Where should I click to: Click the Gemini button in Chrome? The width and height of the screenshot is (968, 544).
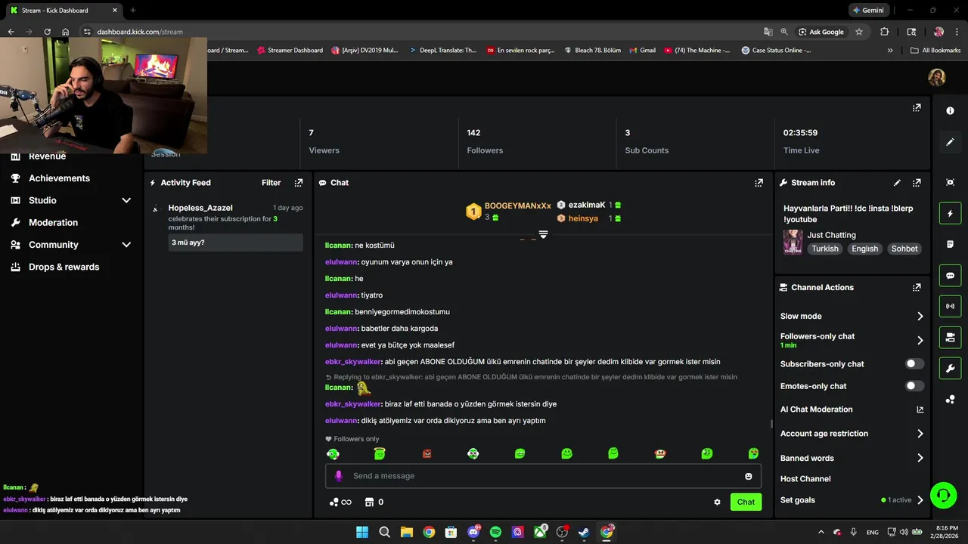(x=868, y=11)
